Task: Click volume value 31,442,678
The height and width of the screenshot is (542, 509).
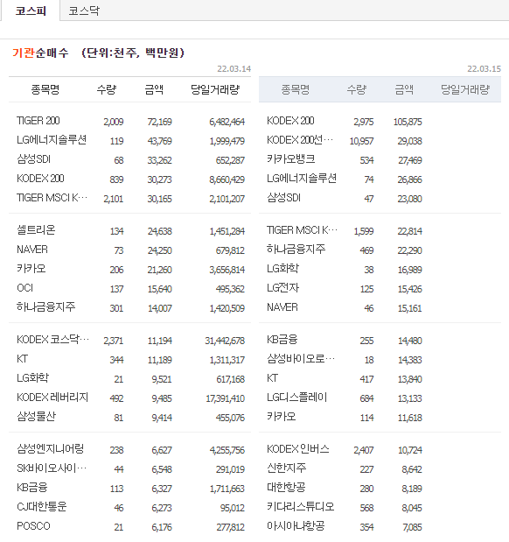Action: pos(225,341)
